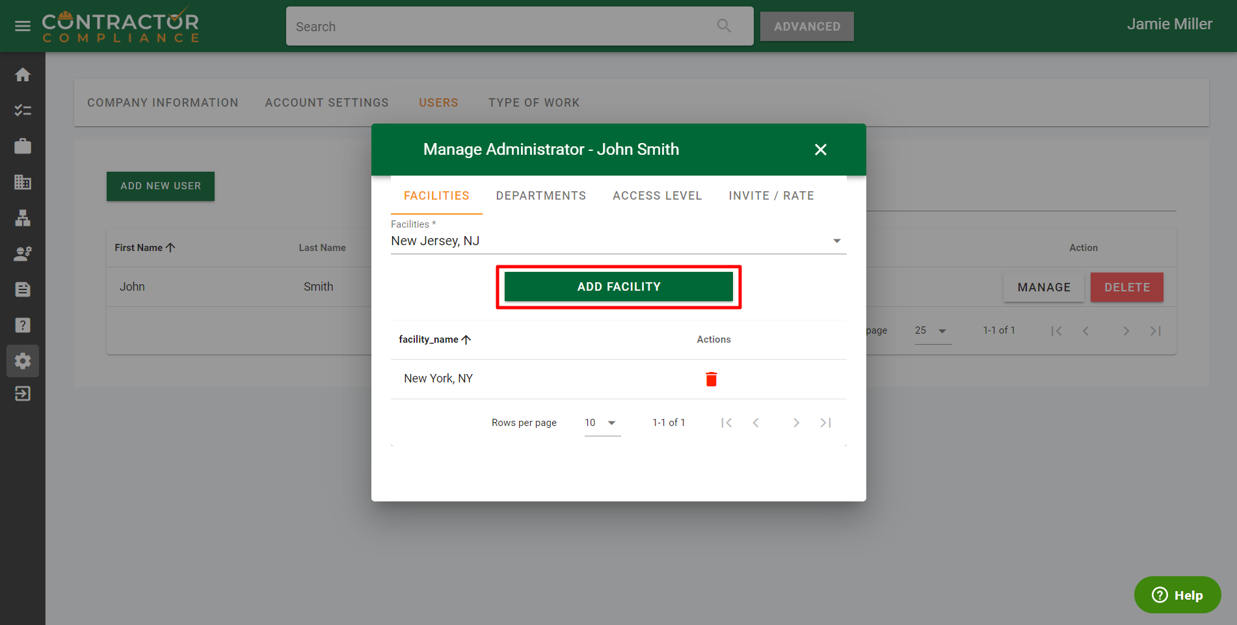
Task: Click the search magnifier icon
Action: click(x=724, y=26)
